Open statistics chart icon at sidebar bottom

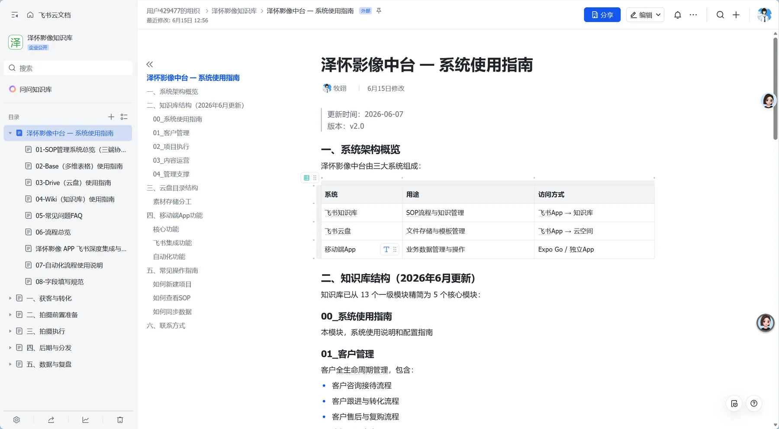(x=86, y=420)
